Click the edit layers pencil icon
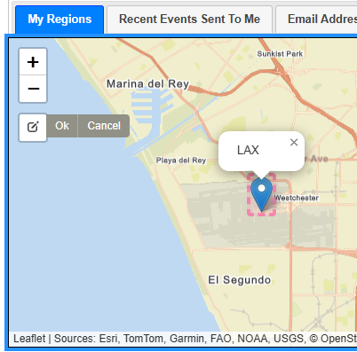This screenshot has width=357, height=352. point(33,127)
